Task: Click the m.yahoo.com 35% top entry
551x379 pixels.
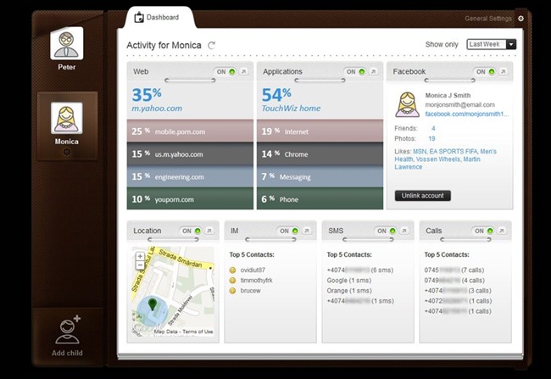Action: [190, 100]
